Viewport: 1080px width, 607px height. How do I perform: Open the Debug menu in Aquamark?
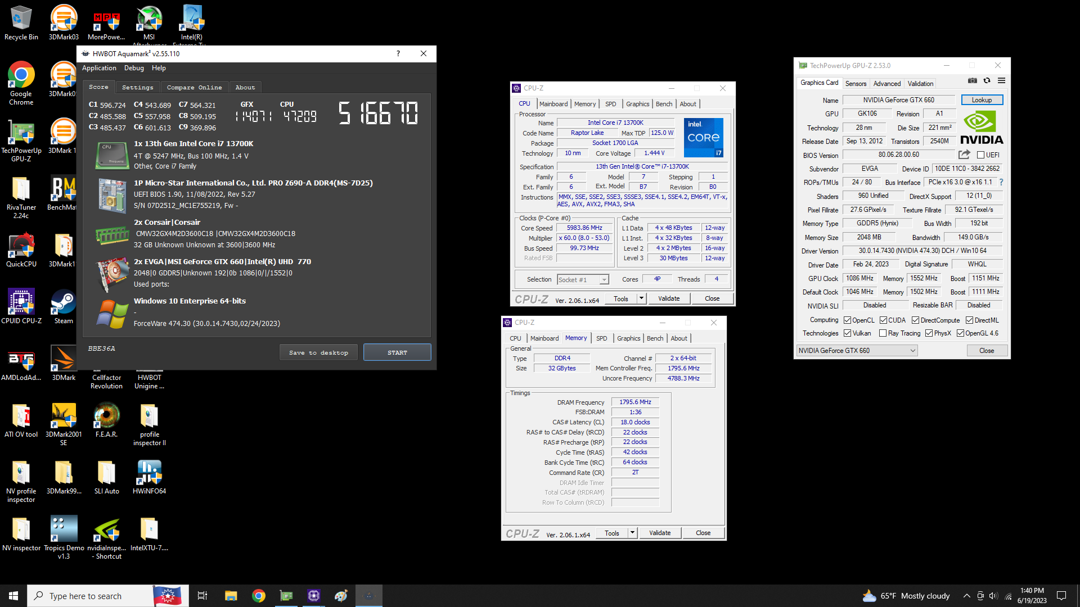[x=134, y=68]
